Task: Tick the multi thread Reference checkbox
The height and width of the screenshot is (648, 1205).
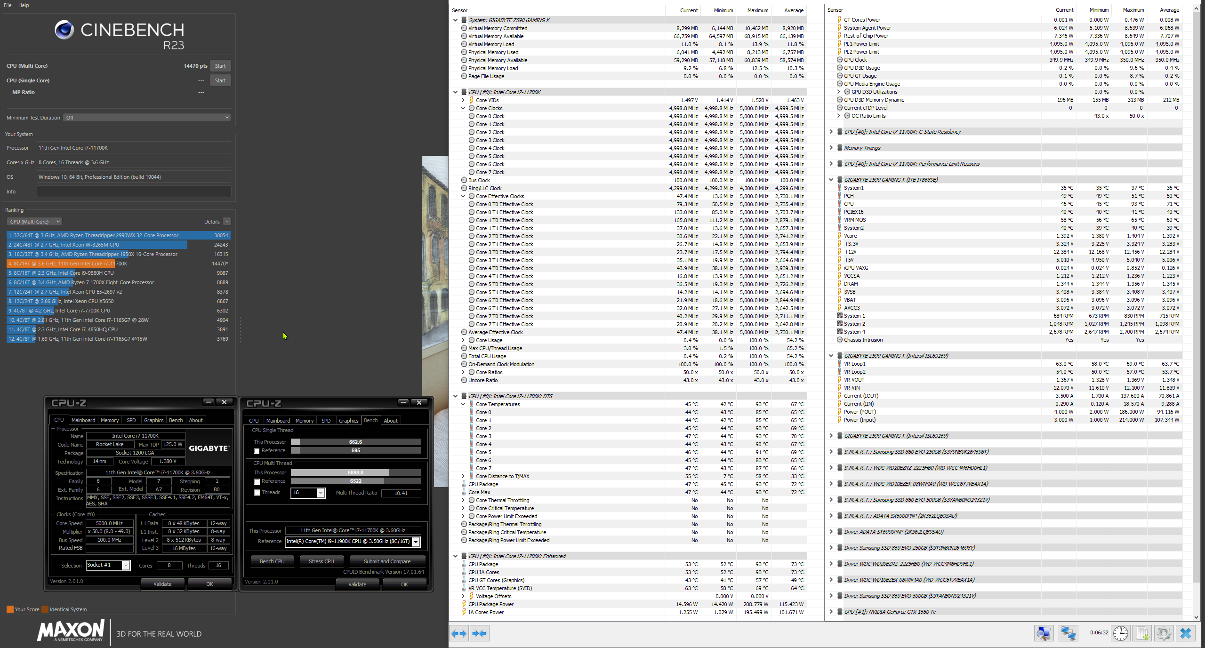Action: coord(257,481)
